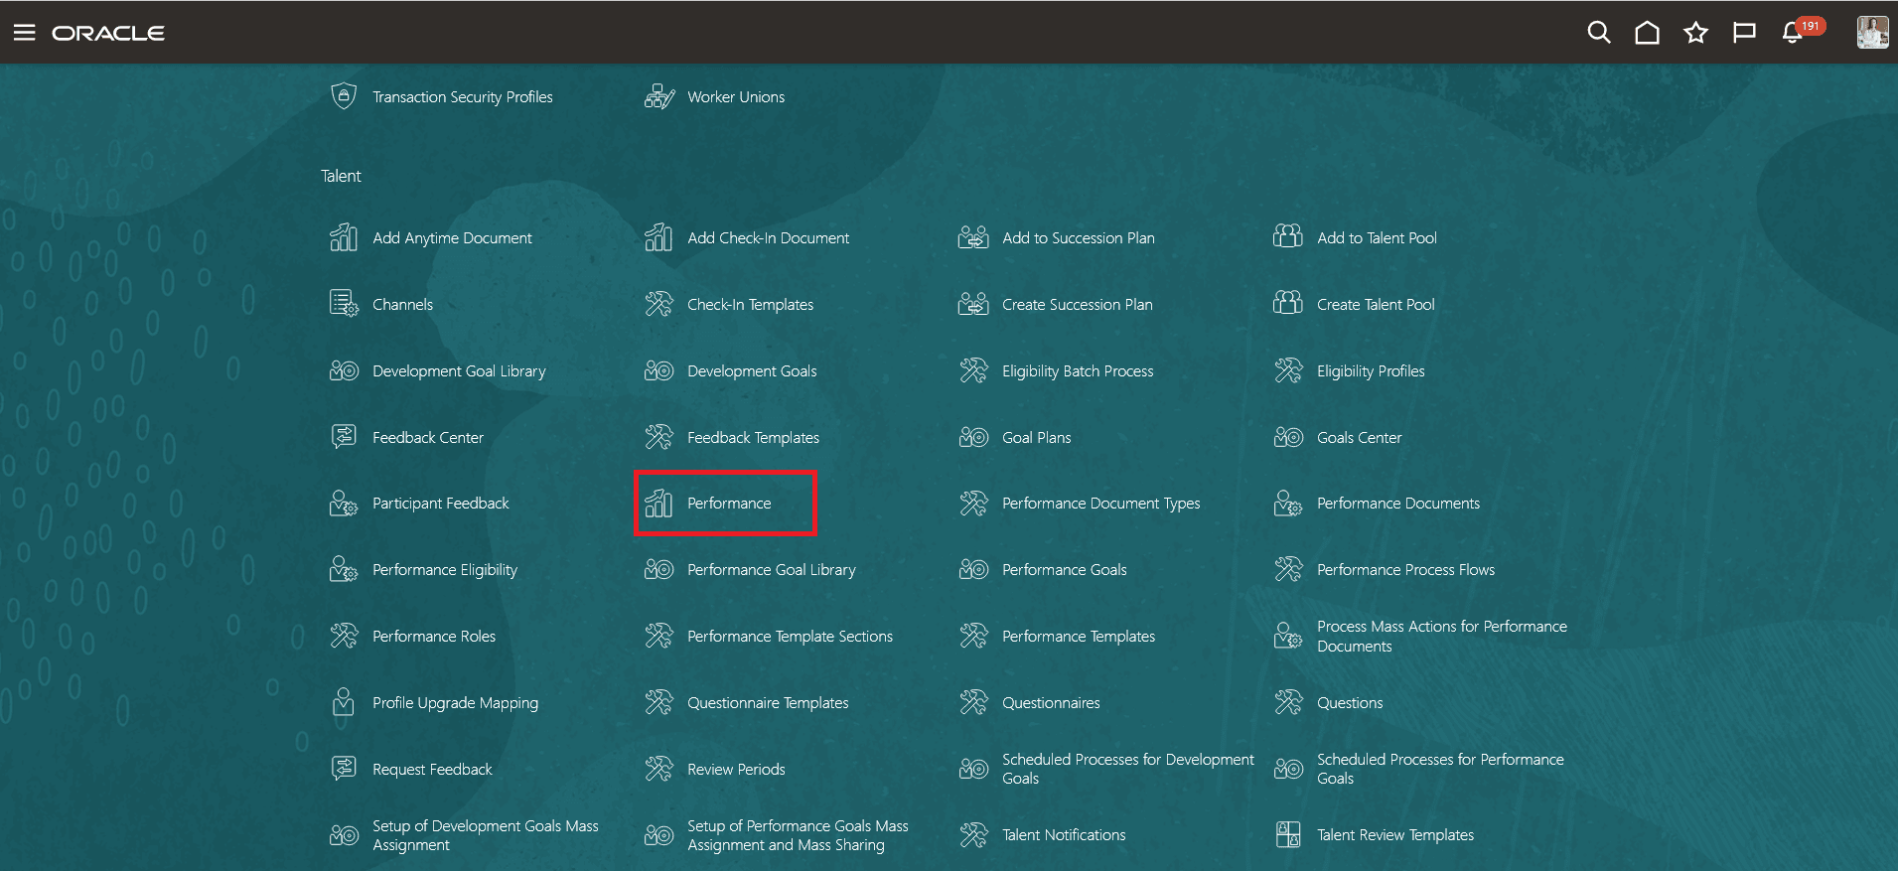Open Transaction Security Profiles link
Viewport: 1898px width, 871px height.
(x=463, y=97)
